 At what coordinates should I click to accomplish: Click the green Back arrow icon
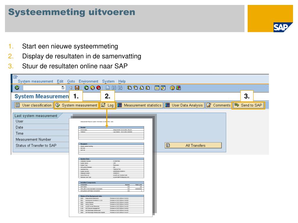coord(86,88)
